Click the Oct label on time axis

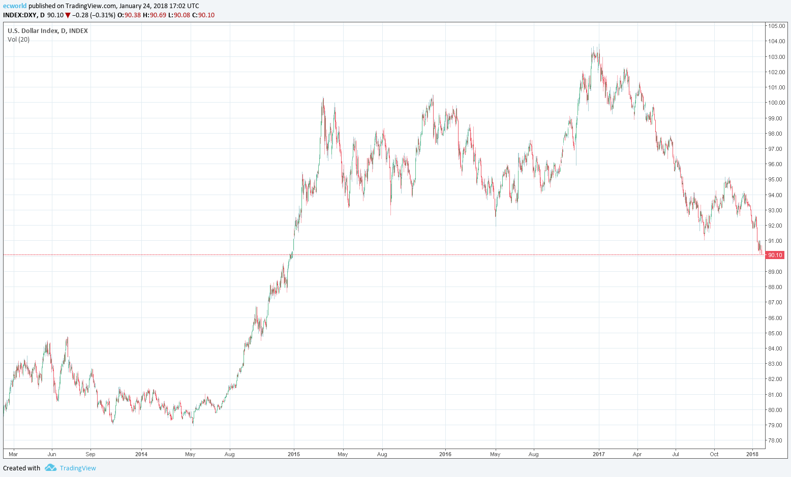[x=714, y=454]
